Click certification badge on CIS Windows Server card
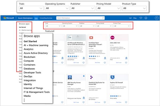The image size is (160, 106). tap(84, 58)
